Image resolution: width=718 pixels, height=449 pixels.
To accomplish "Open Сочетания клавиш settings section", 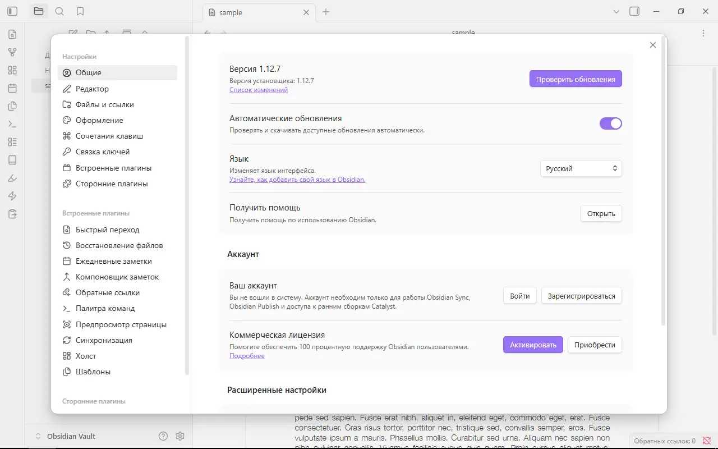I will [109, 136].
